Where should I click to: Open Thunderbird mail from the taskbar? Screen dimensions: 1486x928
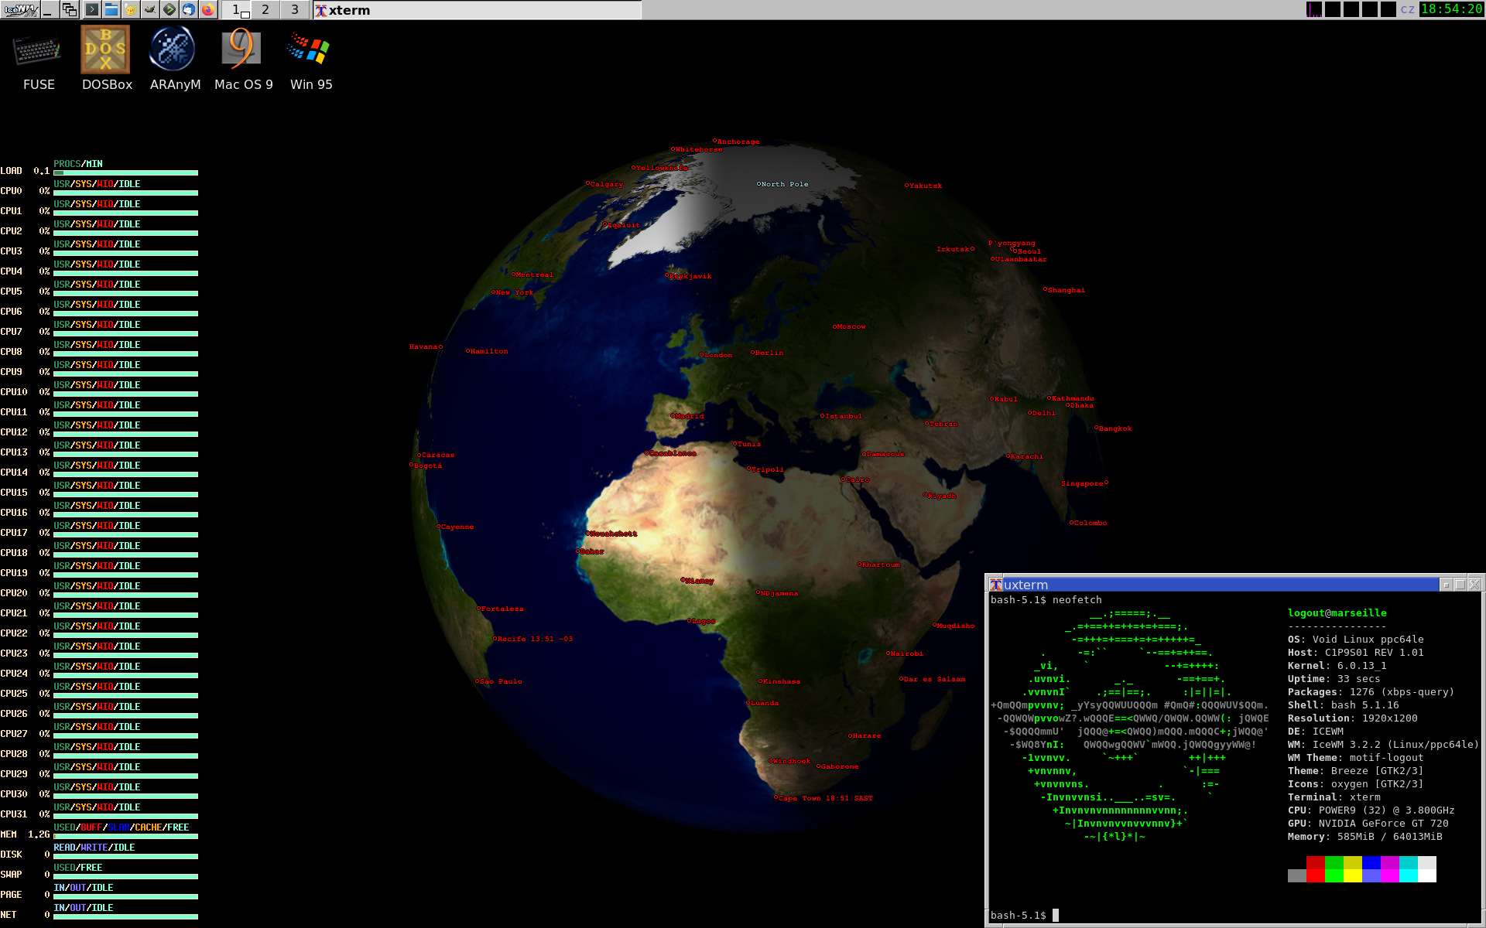pyautogui.click(x=188, y=9)
